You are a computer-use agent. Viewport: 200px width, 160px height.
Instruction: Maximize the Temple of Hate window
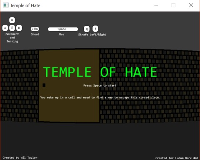click(173, 5)
